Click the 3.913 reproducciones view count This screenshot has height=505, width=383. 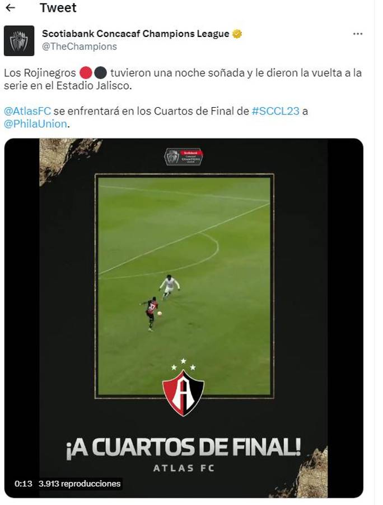pos(80,484)
